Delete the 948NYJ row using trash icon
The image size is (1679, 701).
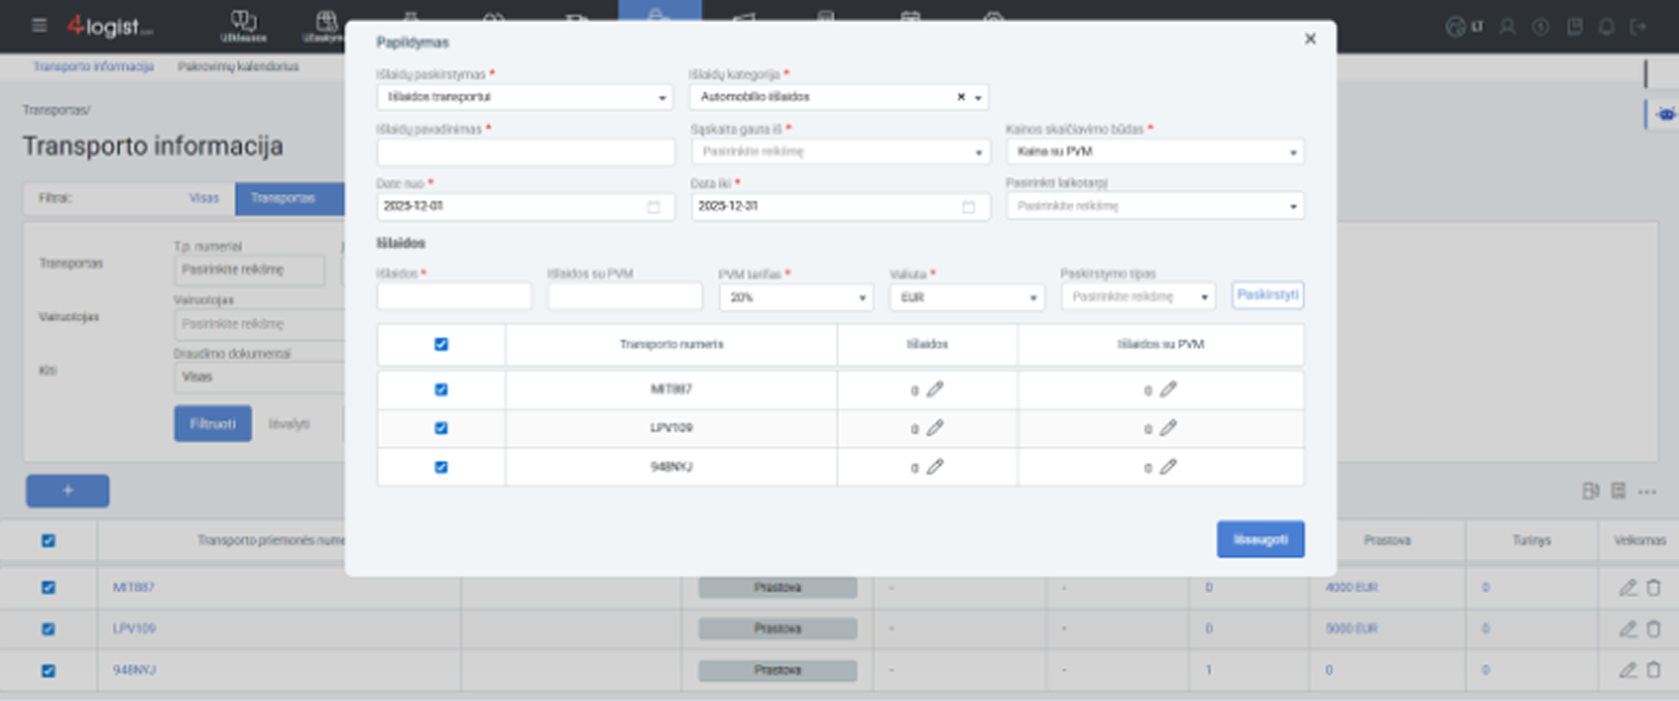pos(1654,669)
